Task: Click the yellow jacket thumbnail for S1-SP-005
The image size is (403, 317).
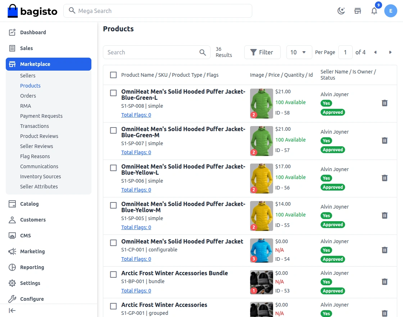Action: pos(262,216)
